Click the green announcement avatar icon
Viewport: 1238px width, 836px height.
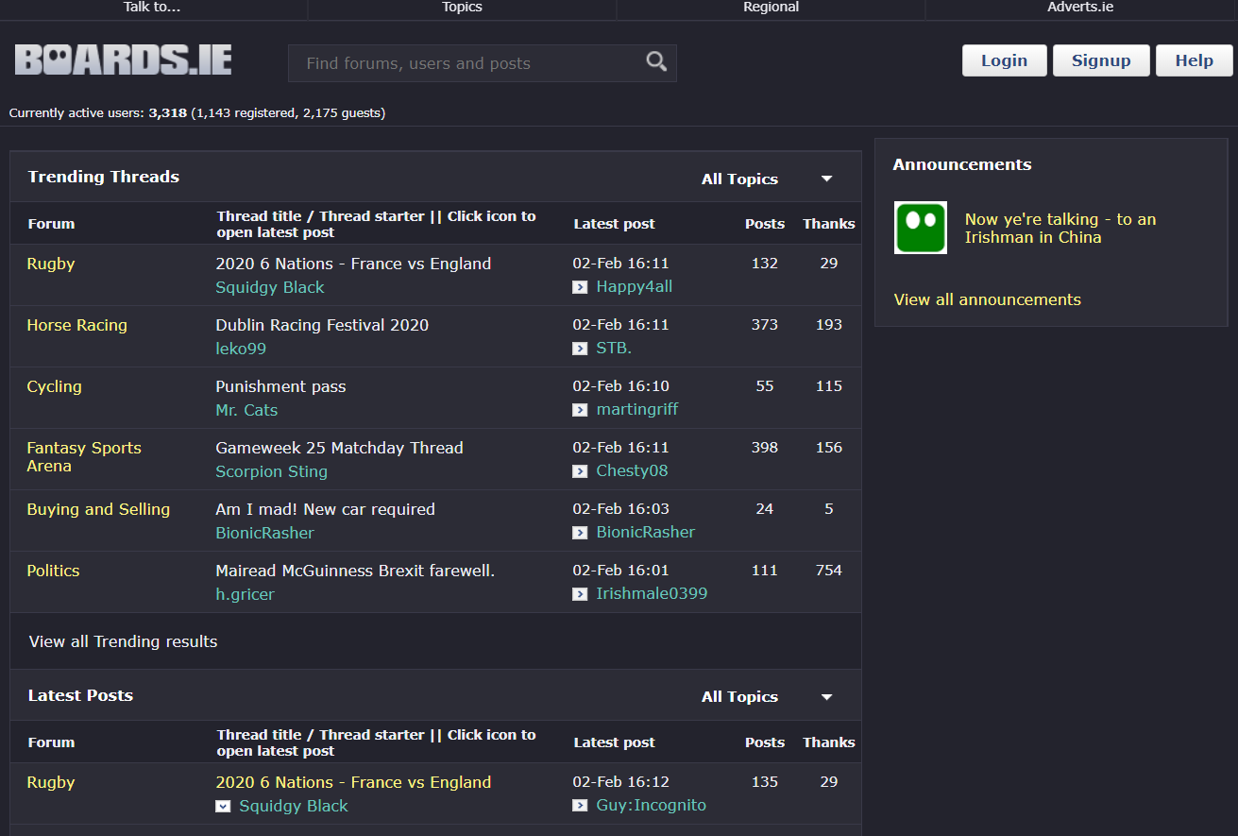pos(921,228)
